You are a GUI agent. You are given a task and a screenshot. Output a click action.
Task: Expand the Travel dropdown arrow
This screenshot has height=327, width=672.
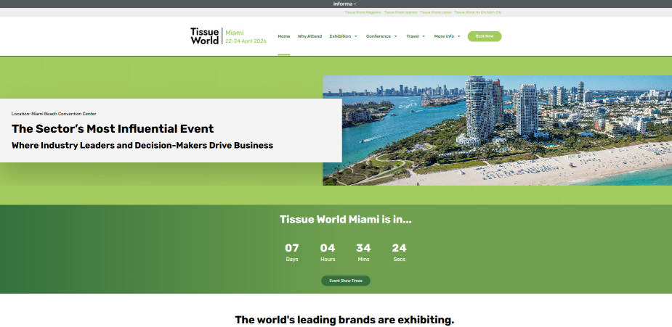click(424, 36)
